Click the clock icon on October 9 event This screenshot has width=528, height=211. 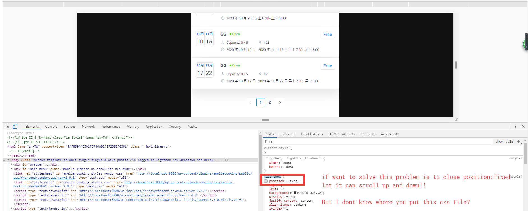click(x=223, y=18)
